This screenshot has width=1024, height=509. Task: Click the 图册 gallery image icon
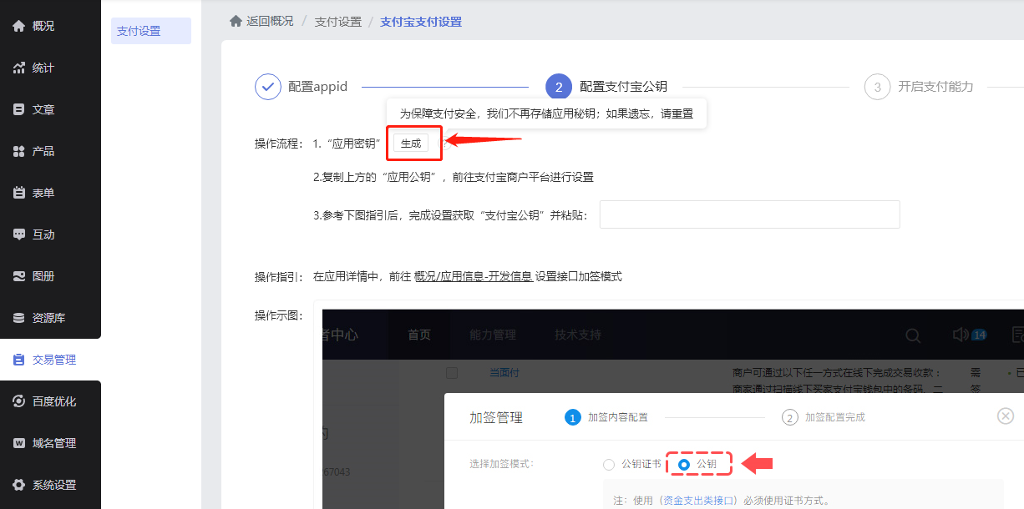pyautogui.click(x=19, y=276)
